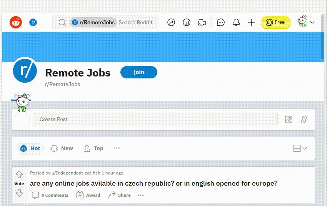Viewport: 327px width, 206px height.
Task: Open the card view layout dropdown
Action: pyautogui.click(x=300, y=148)
